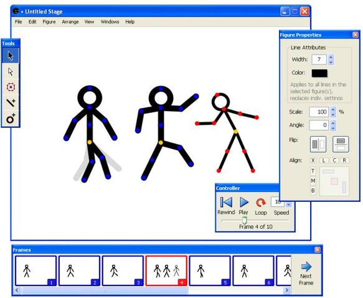Flip the figure horizontally

click(318, 144)
